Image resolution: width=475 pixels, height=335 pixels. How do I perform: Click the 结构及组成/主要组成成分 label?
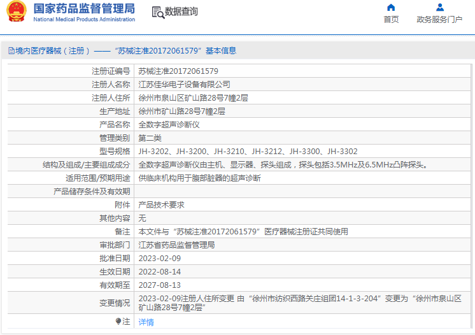[87, 164]
